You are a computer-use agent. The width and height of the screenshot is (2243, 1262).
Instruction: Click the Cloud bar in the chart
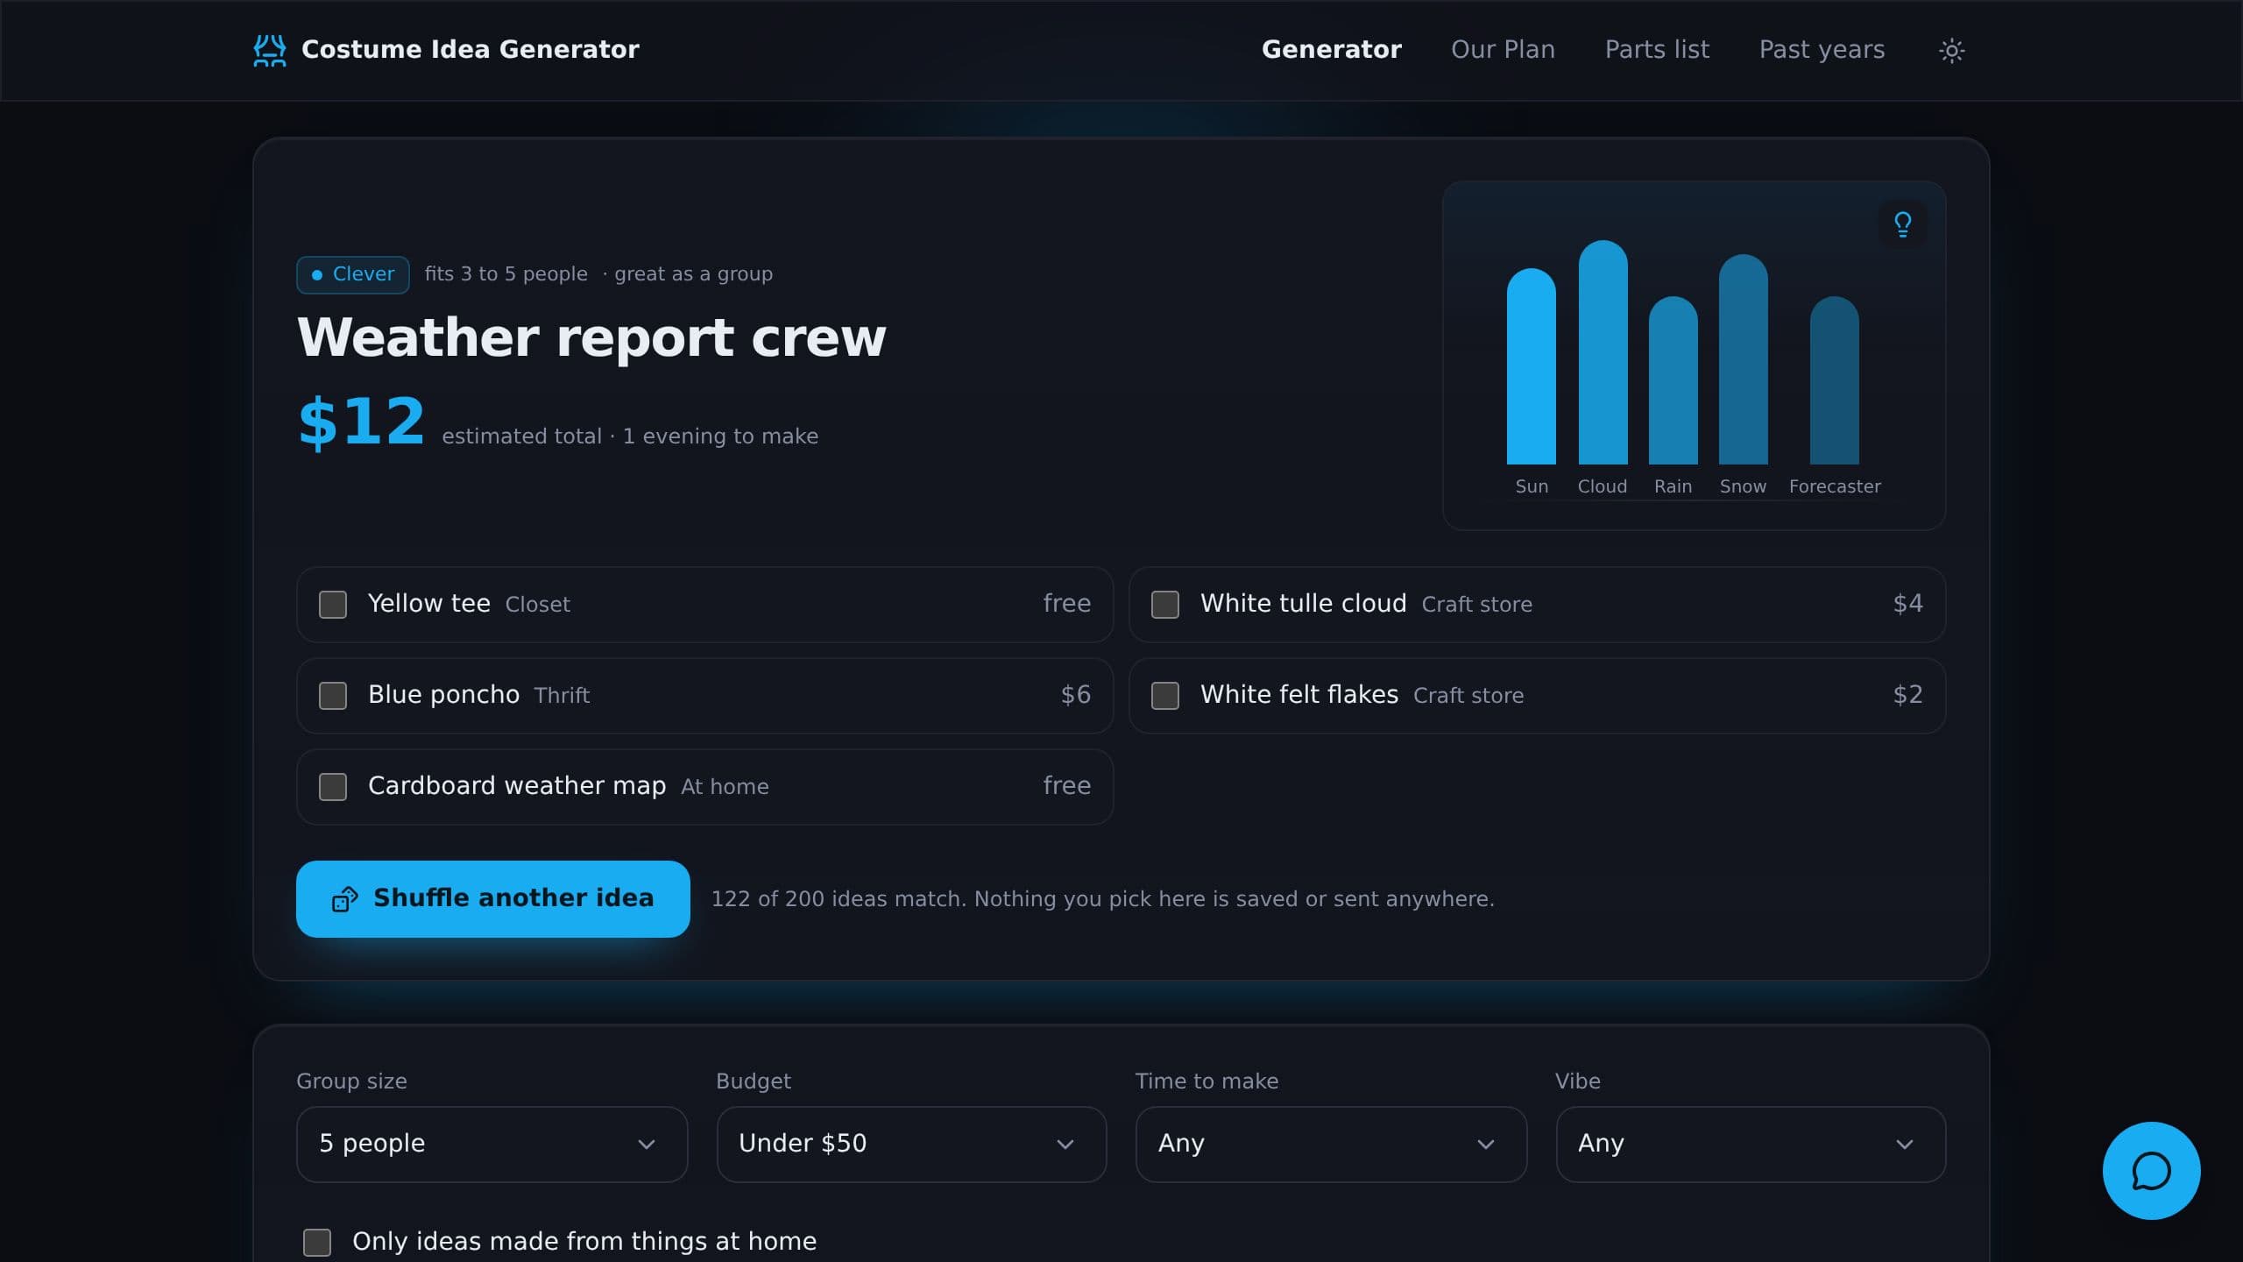1603,352
